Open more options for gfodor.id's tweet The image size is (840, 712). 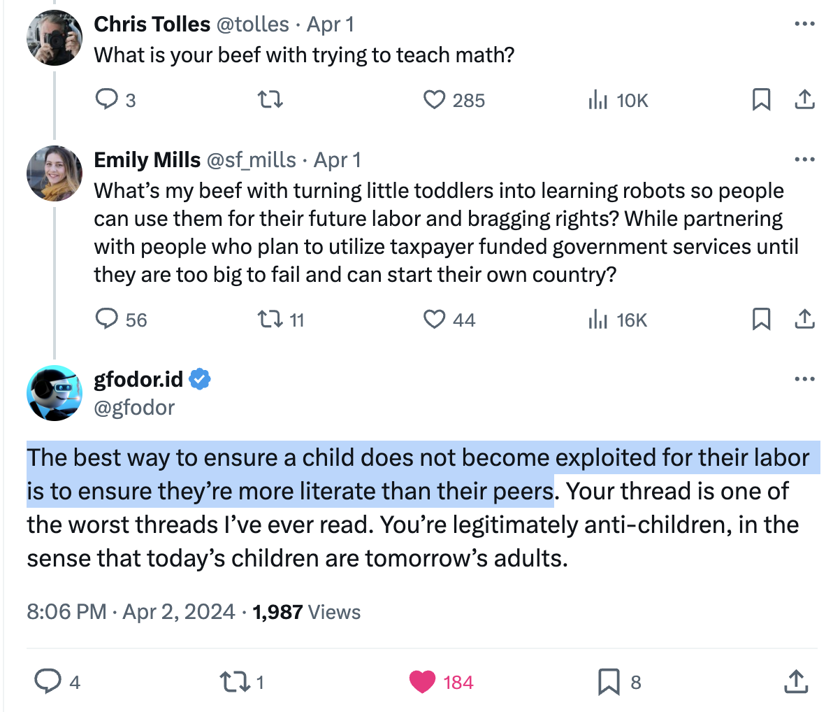(x=804, y=380)
